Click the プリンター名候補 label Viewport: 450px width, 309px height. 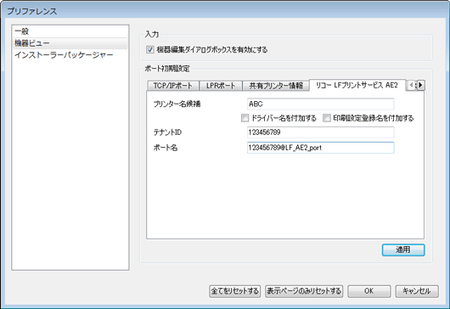pos(177,104)
